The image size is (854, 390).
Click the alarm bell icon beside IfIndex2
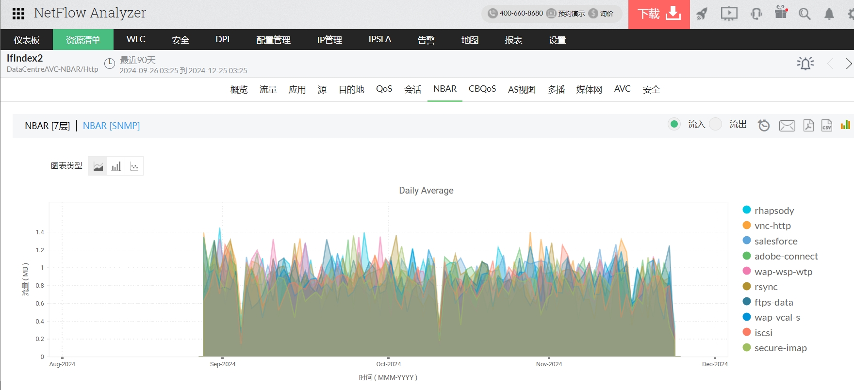point(805,64)
